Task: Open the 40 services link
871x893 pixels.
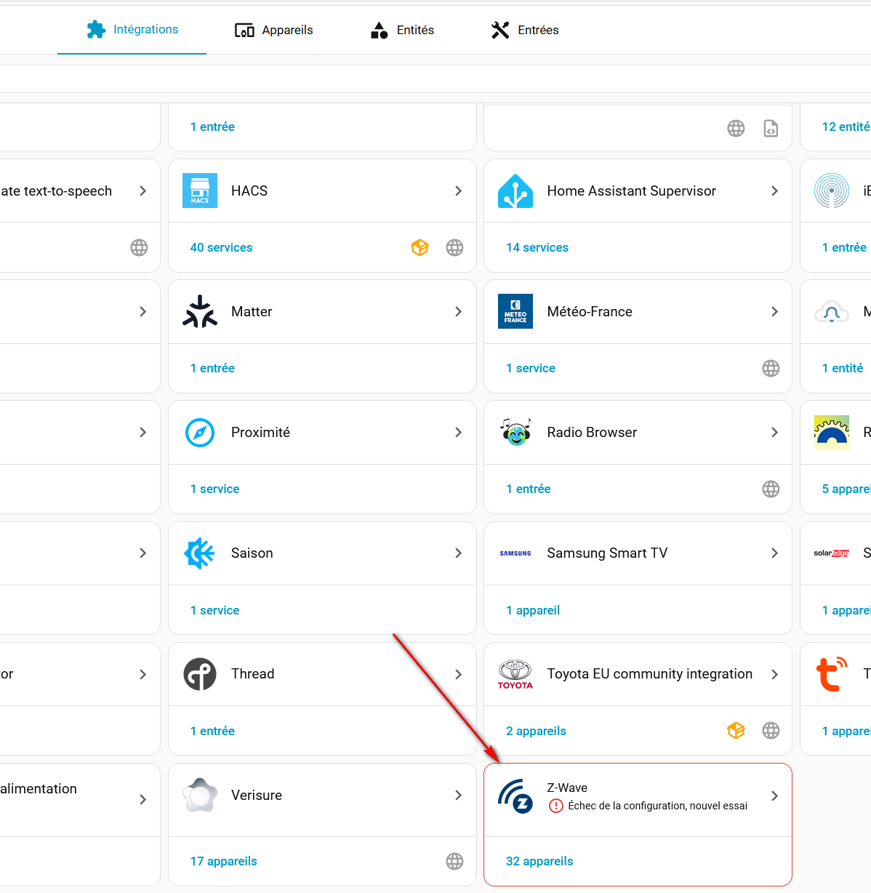Action: [221, 248]
